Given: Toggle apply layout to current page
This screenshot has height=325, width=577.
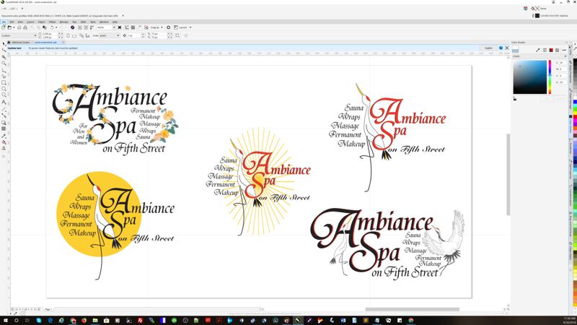Looking at the screenshot, I should (x=87, y=35).
